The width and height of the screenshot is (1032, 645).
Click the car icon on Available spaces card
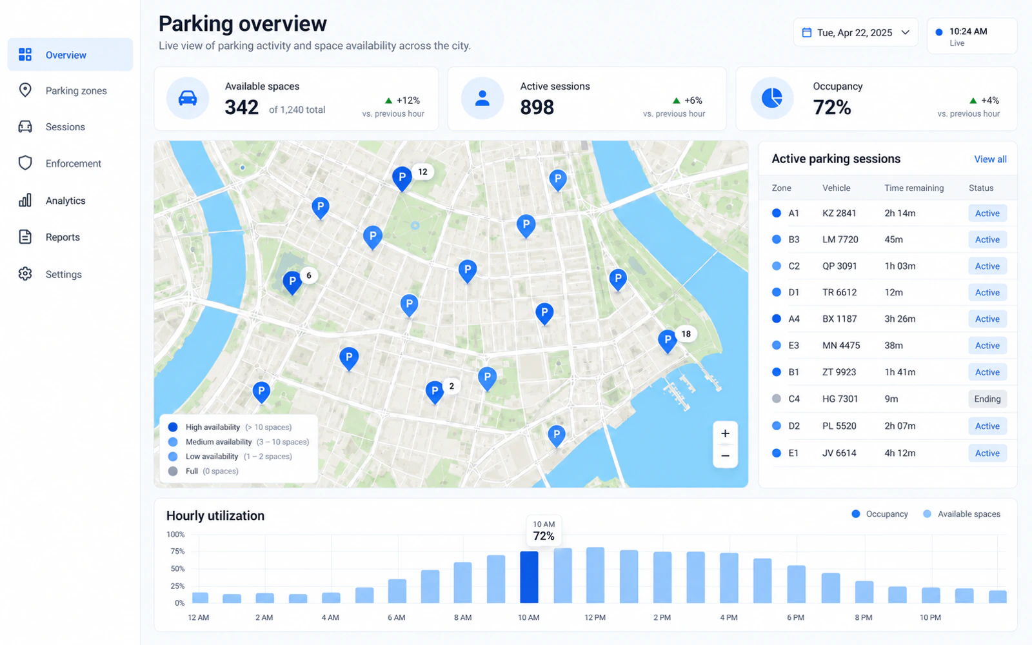(188, 98)
